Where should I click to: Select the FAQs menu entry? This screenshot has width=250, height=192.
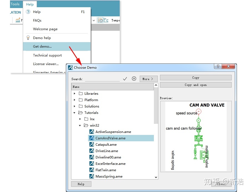(x=57, y=20)
